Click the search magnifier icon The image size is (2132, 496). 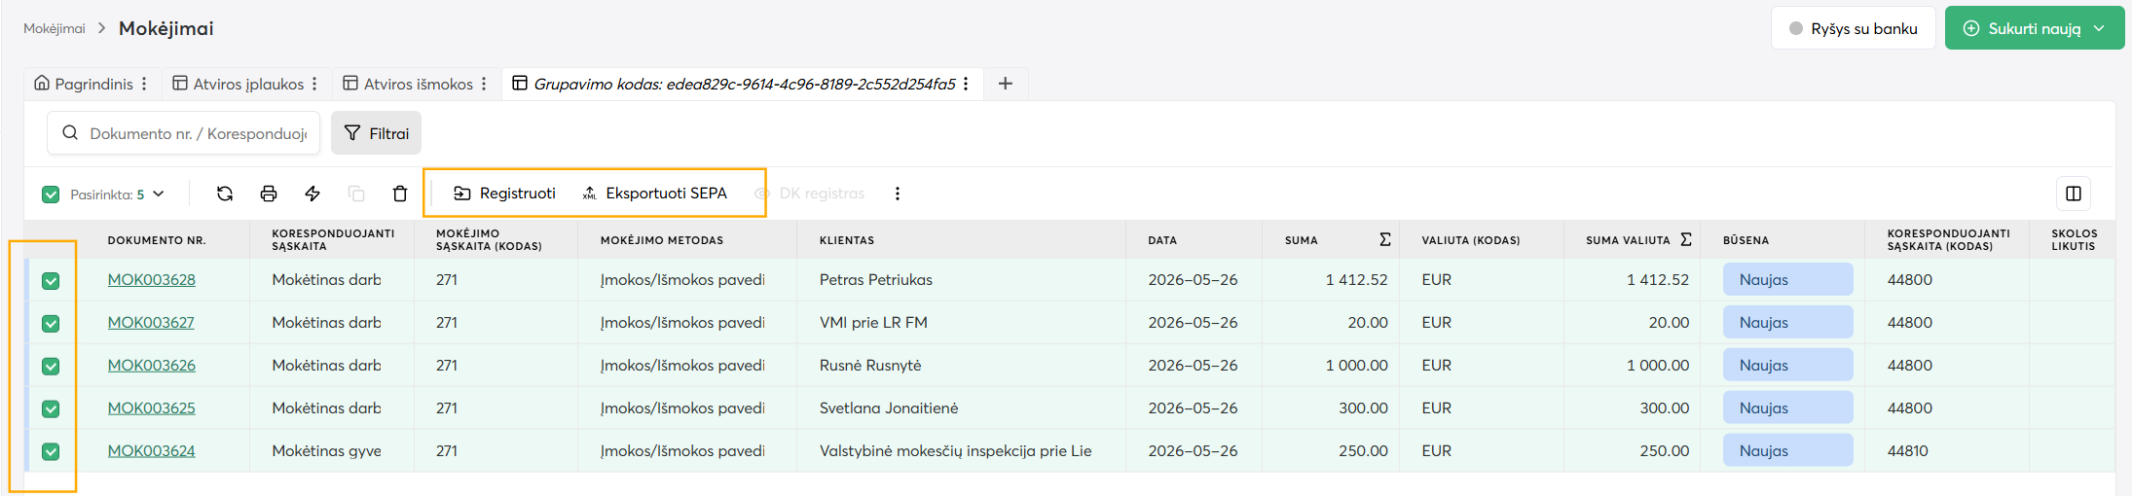point(70,133)
